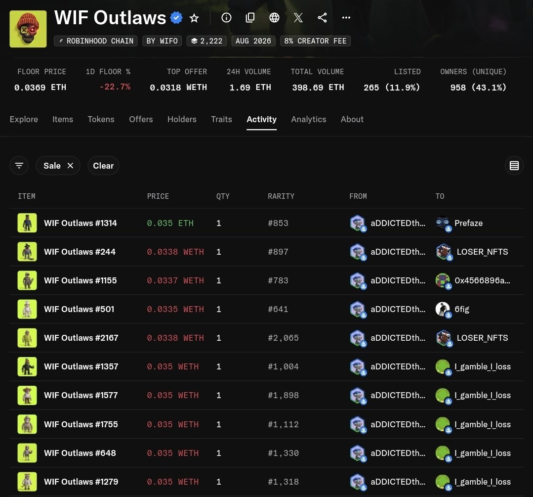The width and height of the screenshot is (533, 497).
Task: Click the rarity #1,898 value
Action: tap(283, 395)
